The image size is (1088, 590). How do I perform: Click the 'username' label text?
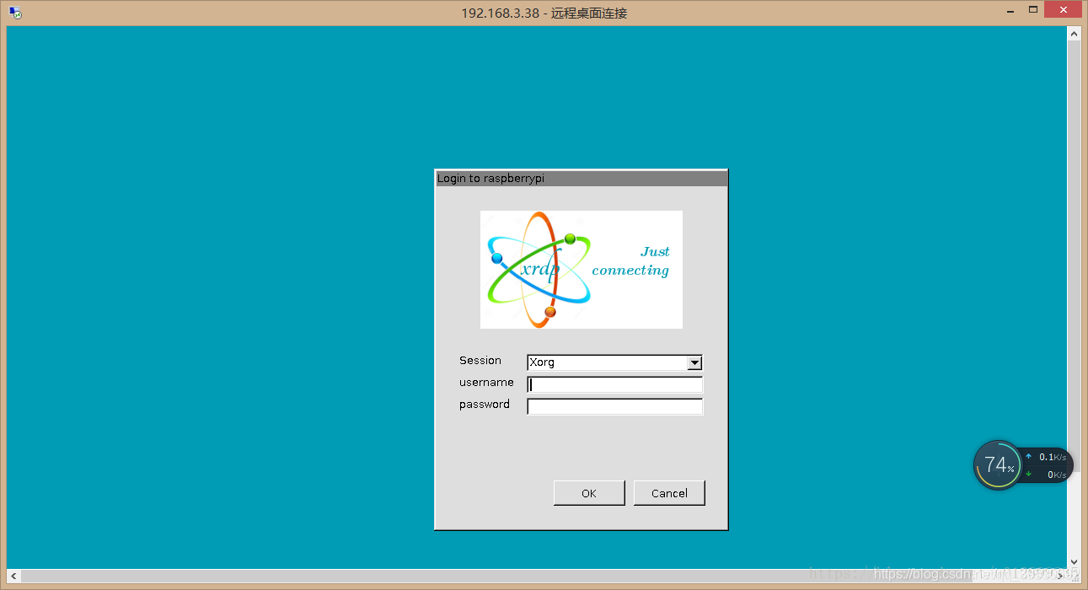(x=486, y=383)
